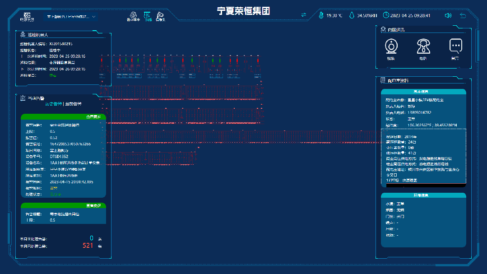Click the unprocessed alarm count 0
Viewport: 487px width, 274px height.
tap(91, 238)
